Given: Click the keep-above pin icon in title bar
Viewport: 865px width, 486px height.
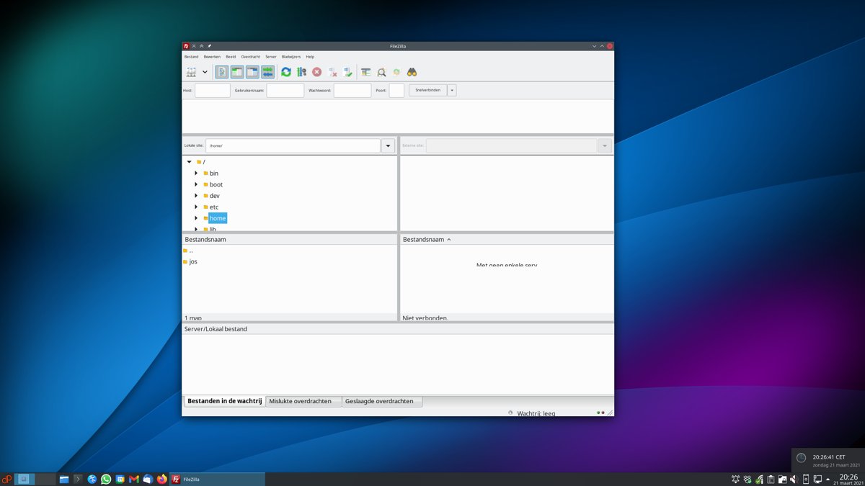Looking at the screenshot, I should (209, 46).
